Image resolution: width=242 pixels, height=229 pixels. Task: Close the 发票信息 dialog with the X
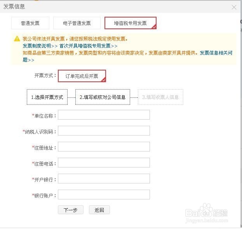pyautogui.click(x=234, y=7)
